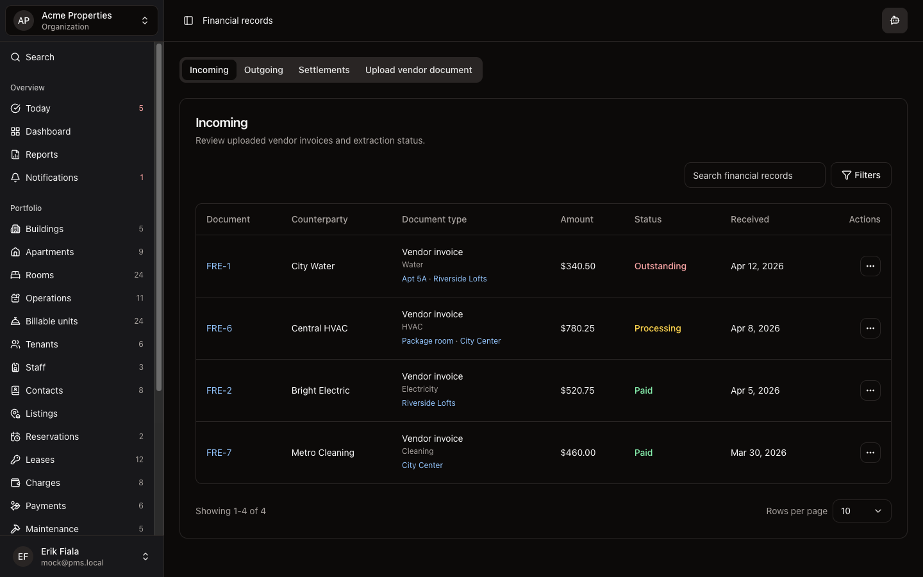Toggle the sidebar panel icon
The width and height of the screenshot is (923, 577).
pyautogui.click(x=188, y=21)
